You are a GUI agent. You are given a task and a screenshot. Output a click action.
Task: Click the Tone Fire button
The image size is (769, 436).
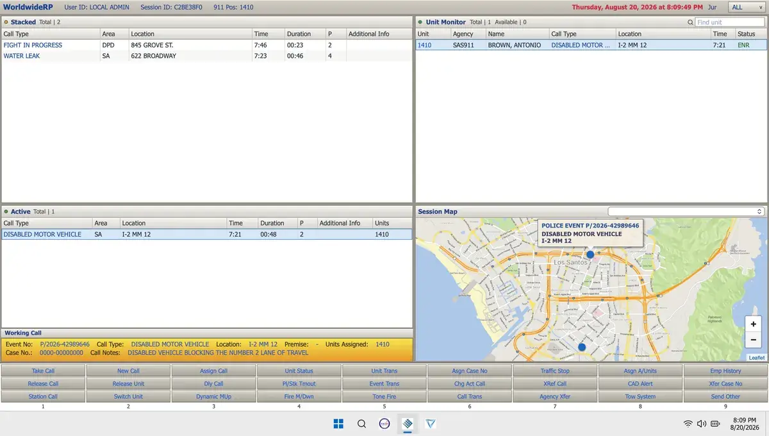(x=384, y=396)
